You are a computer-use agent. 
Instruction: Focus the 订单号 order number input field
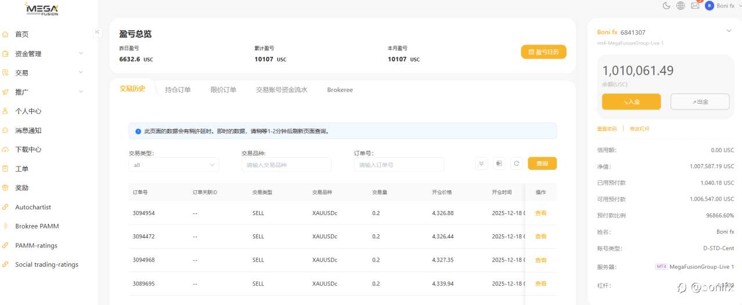point(399,165)
